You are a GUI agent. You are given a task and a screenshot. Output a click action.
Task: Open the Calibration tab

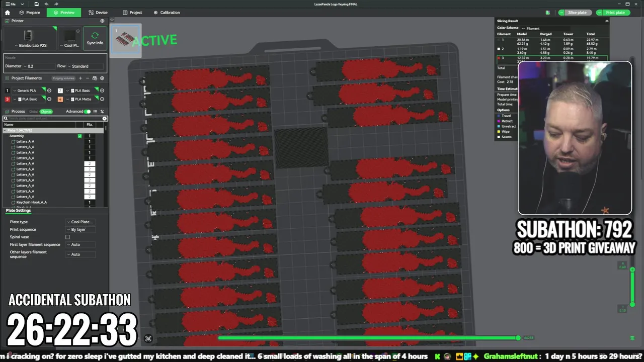point(167,13)
